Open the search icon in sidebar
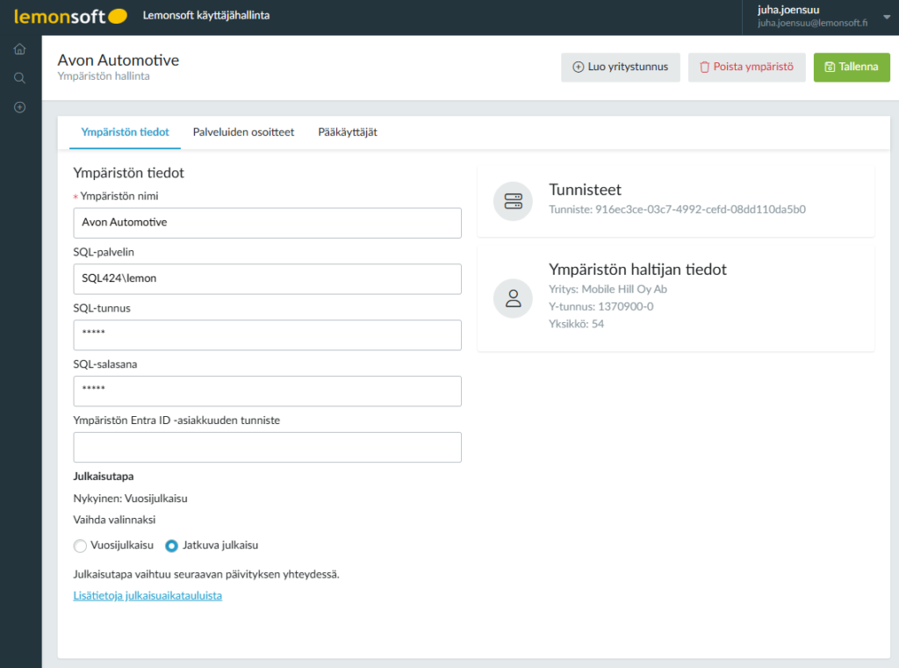Image resolution: width=899 pixels, height=668 pixels. pos(19,78)
